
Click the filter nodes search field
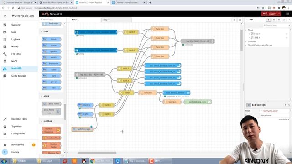pos(52,20)
